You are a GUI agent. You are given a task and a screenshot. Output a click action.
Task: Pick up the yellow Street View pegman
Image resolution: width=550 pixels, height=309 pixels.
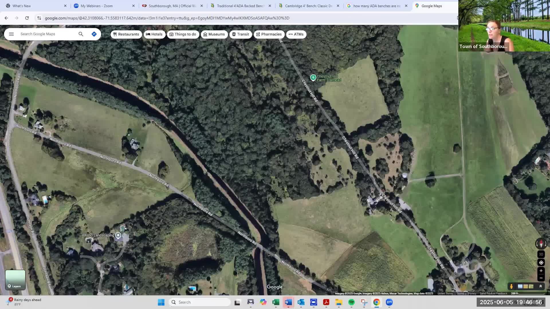click(511, 286)
